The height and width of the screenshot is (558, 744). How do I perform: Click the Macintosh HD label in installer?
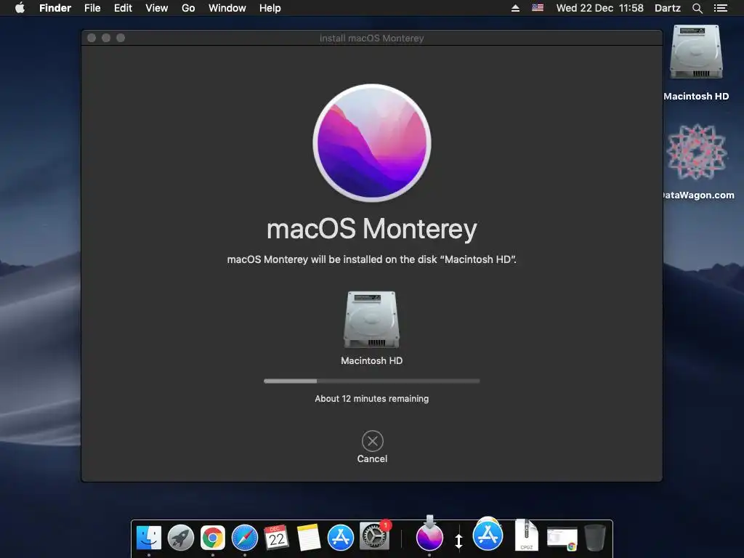[x=371, y=360]
